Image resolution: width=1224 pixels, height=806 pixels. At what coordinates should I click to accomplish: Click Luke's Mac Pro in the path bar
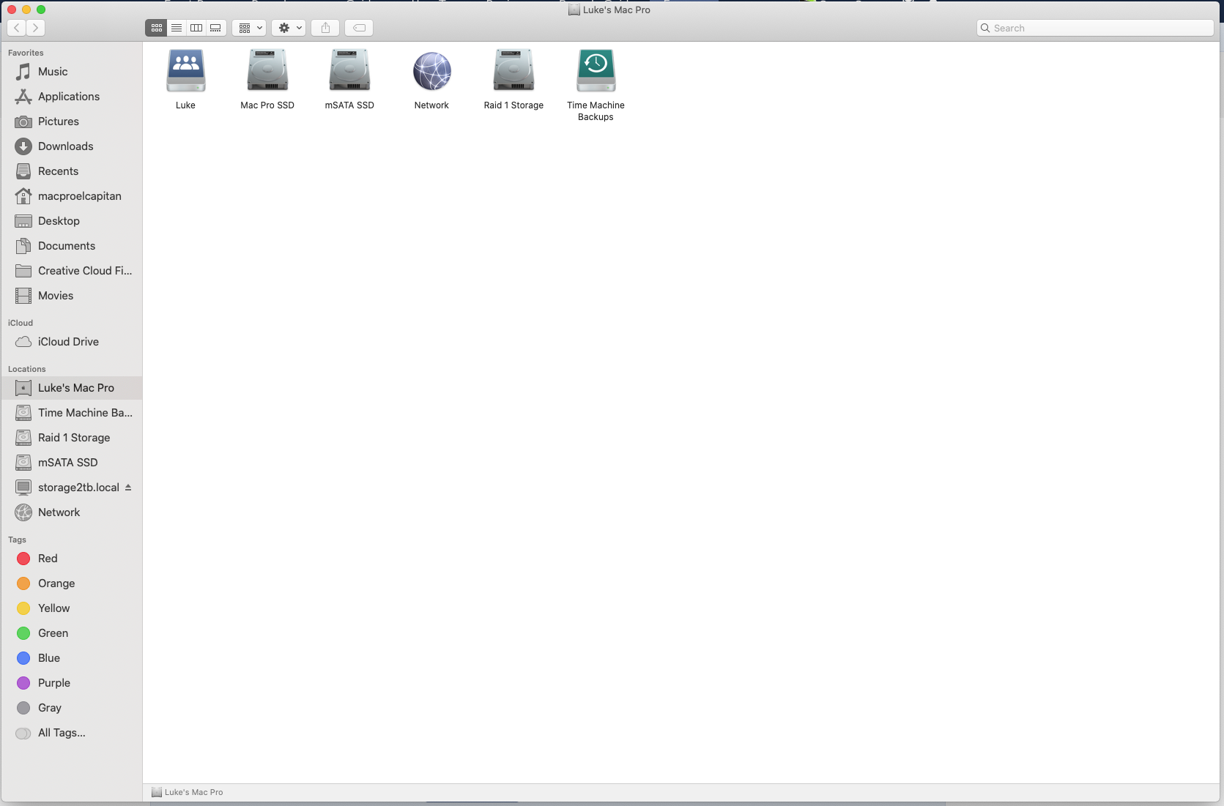click(x=187, y=792)
